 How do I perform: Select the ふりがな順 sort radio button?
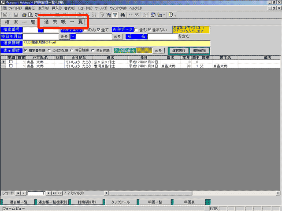(x=49, y=51)
